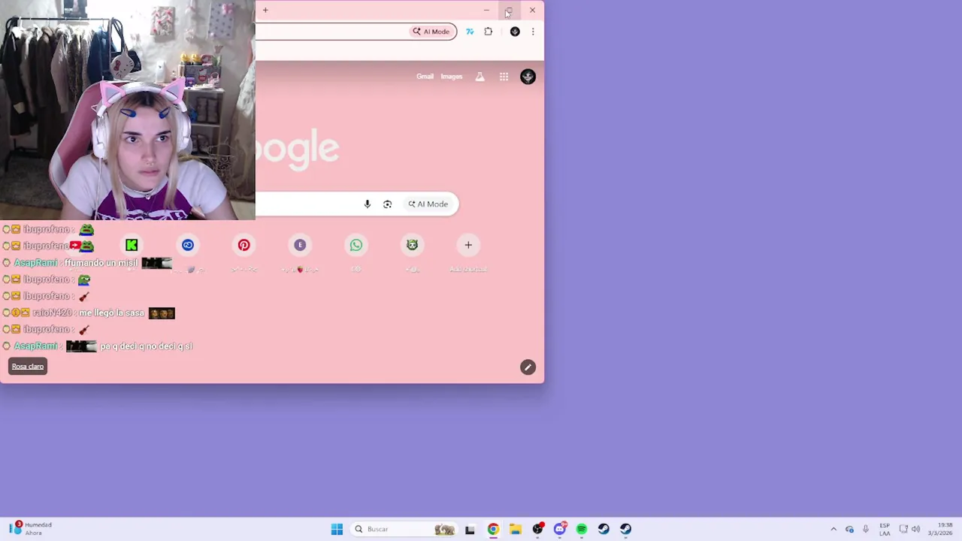The image size is (962, 541).
Task: Open the Chrome extensions puzzle icon
Action: [x=489, y=32]
